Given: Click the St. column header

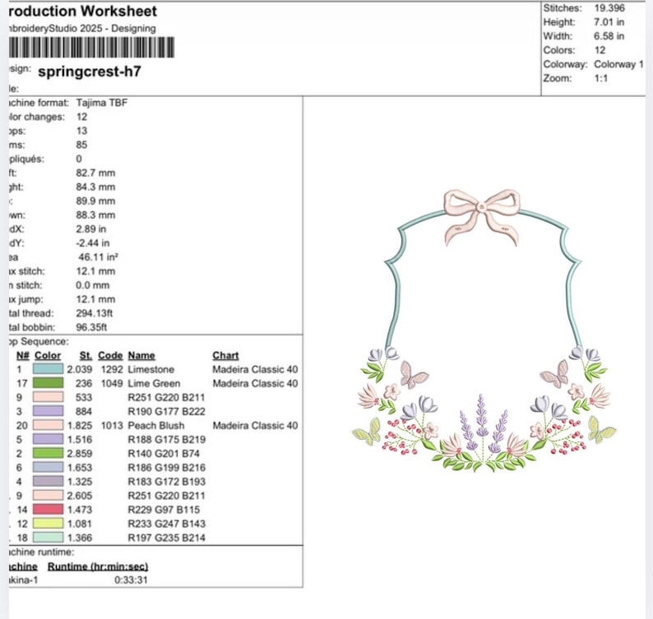Looking at the screenshot, I should coord(86,355).
